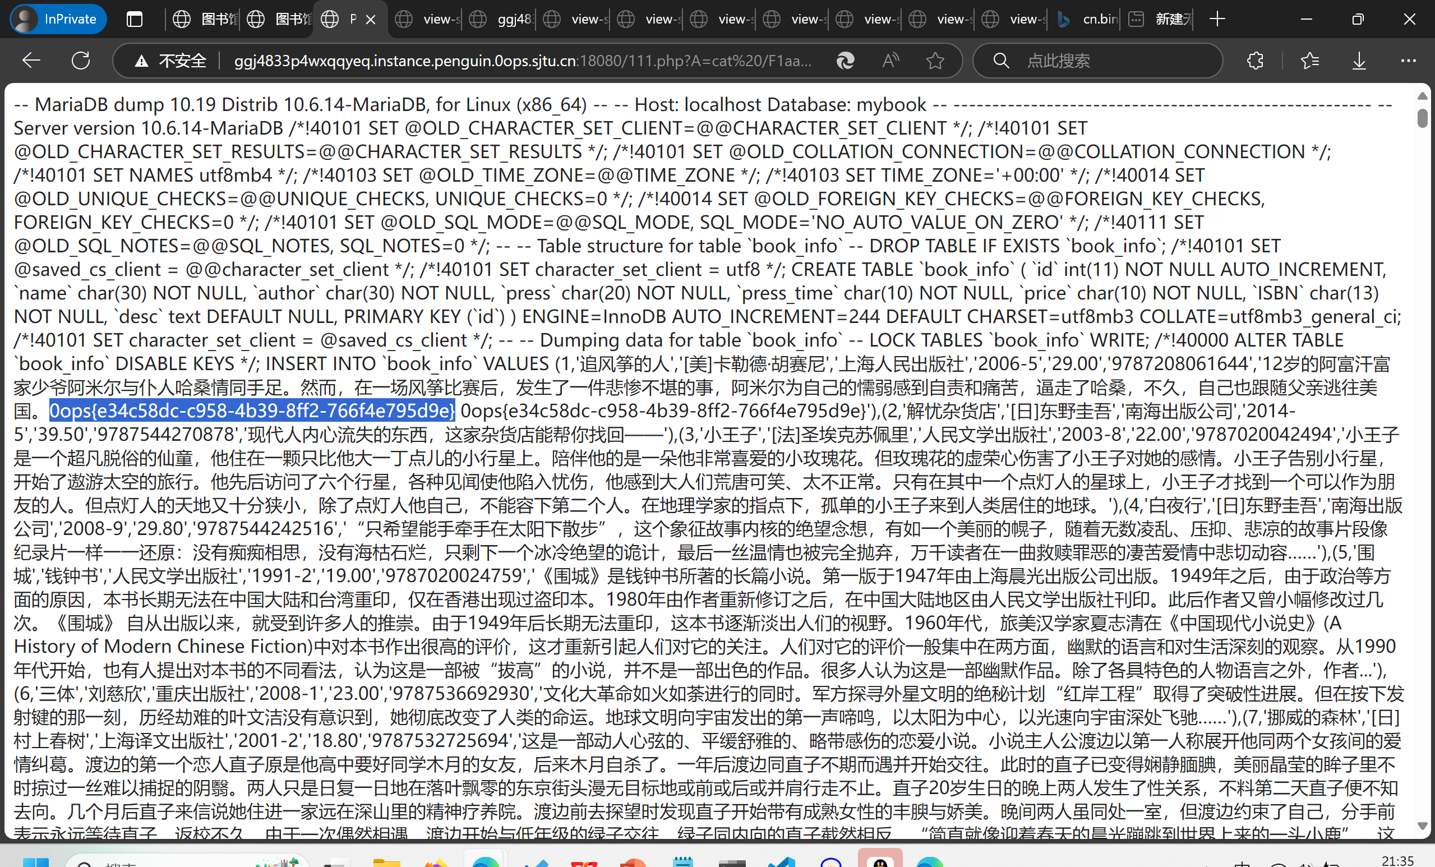Close the active tab
The image size is (1435, 867).
point(371,19)
